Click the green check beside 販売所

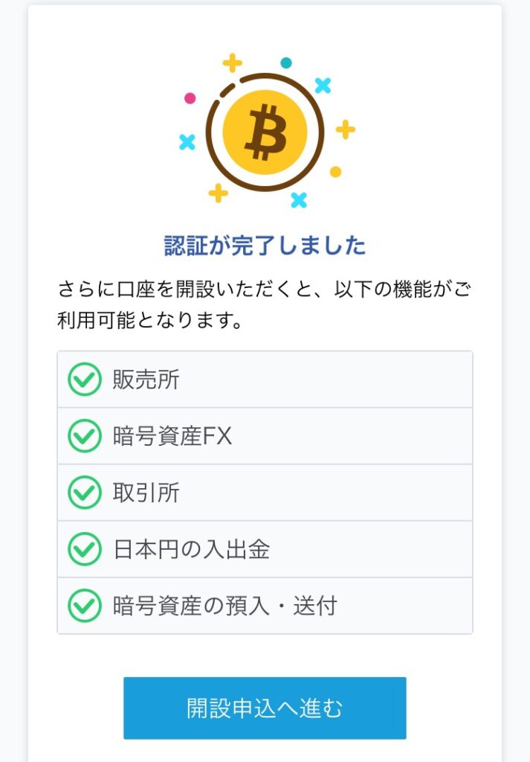point(85,379)
